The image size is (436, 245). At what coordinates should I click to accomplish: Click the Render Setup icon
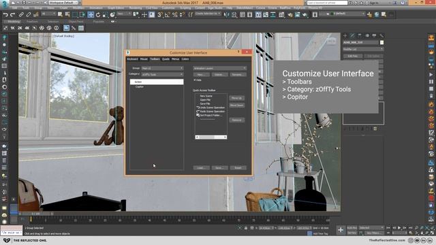point(290,14)
